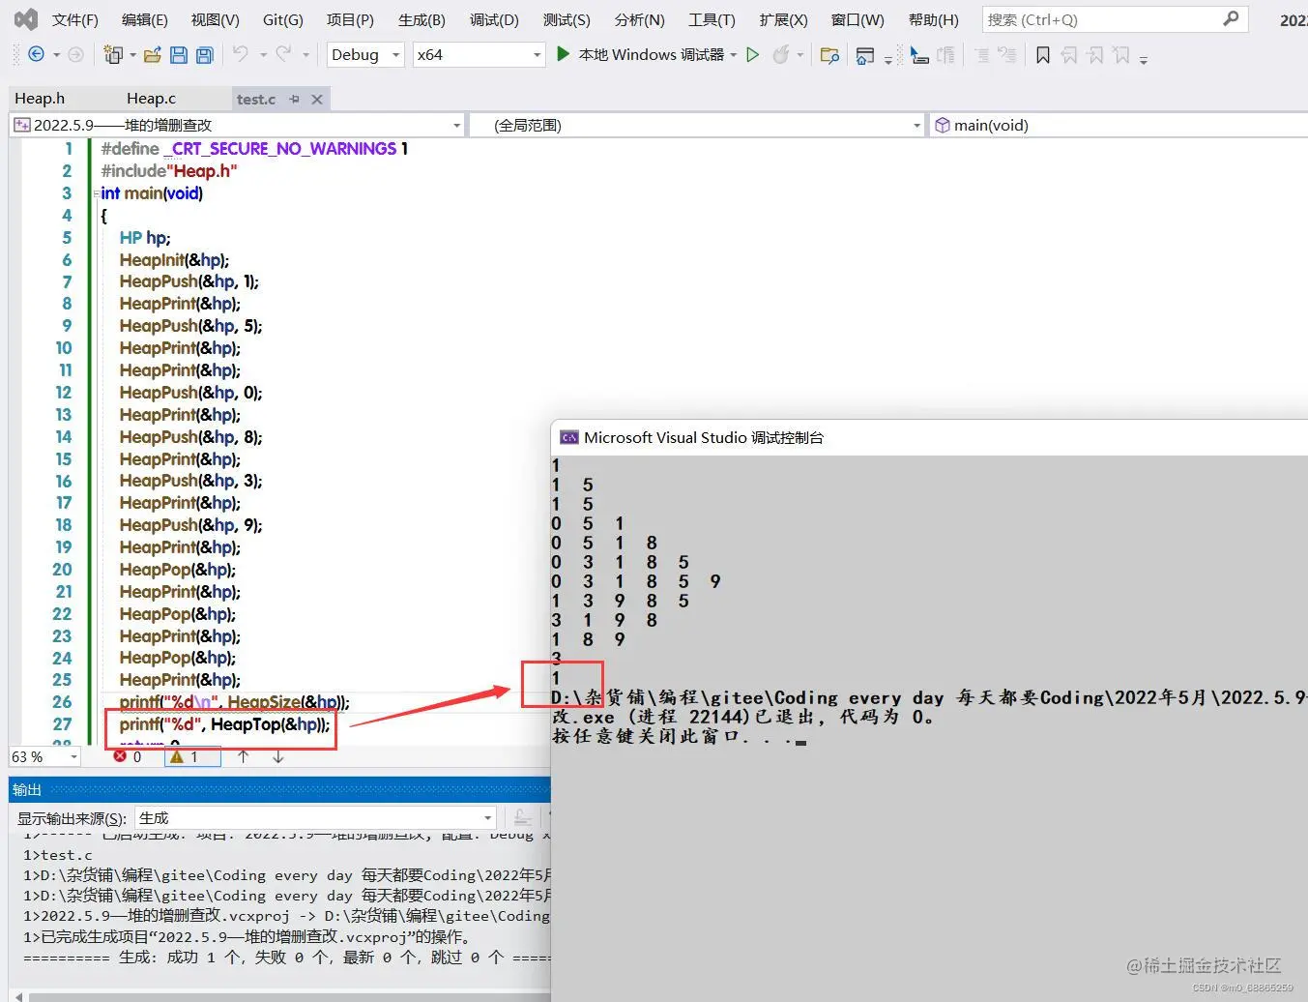Viewport: 1308px width, 1002px height.
Task: Open the global scope (全局范围) dropdown
Action: click(696, 125)
